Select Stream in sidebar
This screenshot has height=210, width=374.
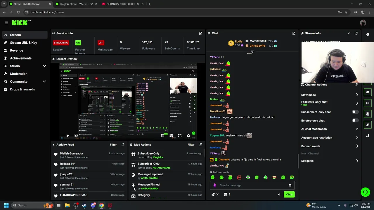[25, 35]
